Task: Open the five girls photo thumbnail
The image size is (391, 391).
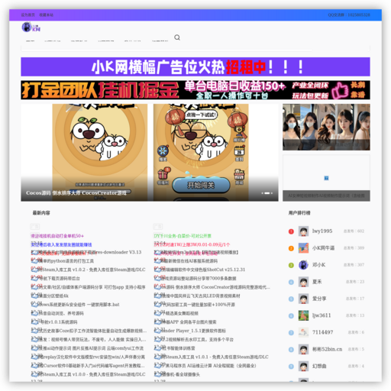Action: tap(326, 127)
